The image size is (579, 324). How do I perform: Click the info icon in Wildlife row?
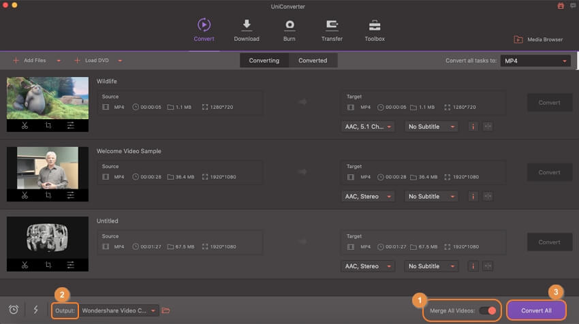tap(473, 127)
